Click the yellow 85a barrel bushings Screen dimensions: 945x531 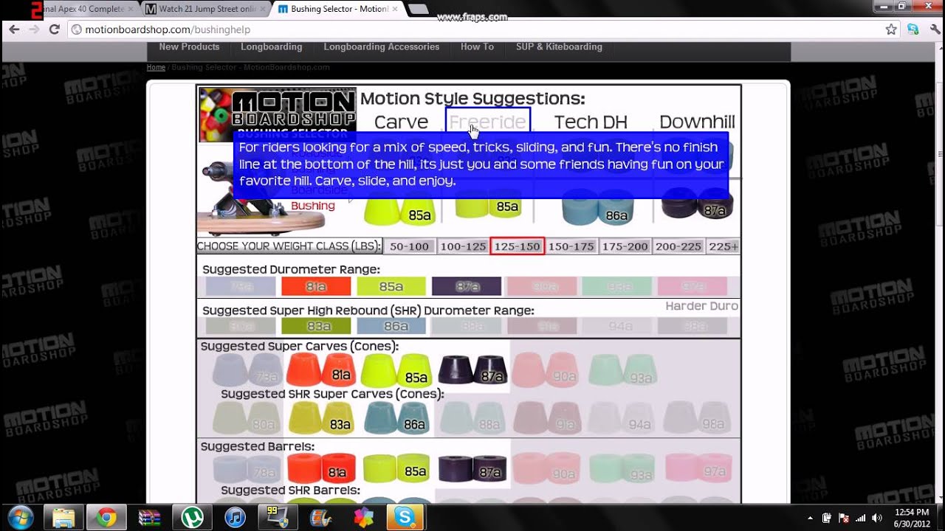tap(396, 468)
